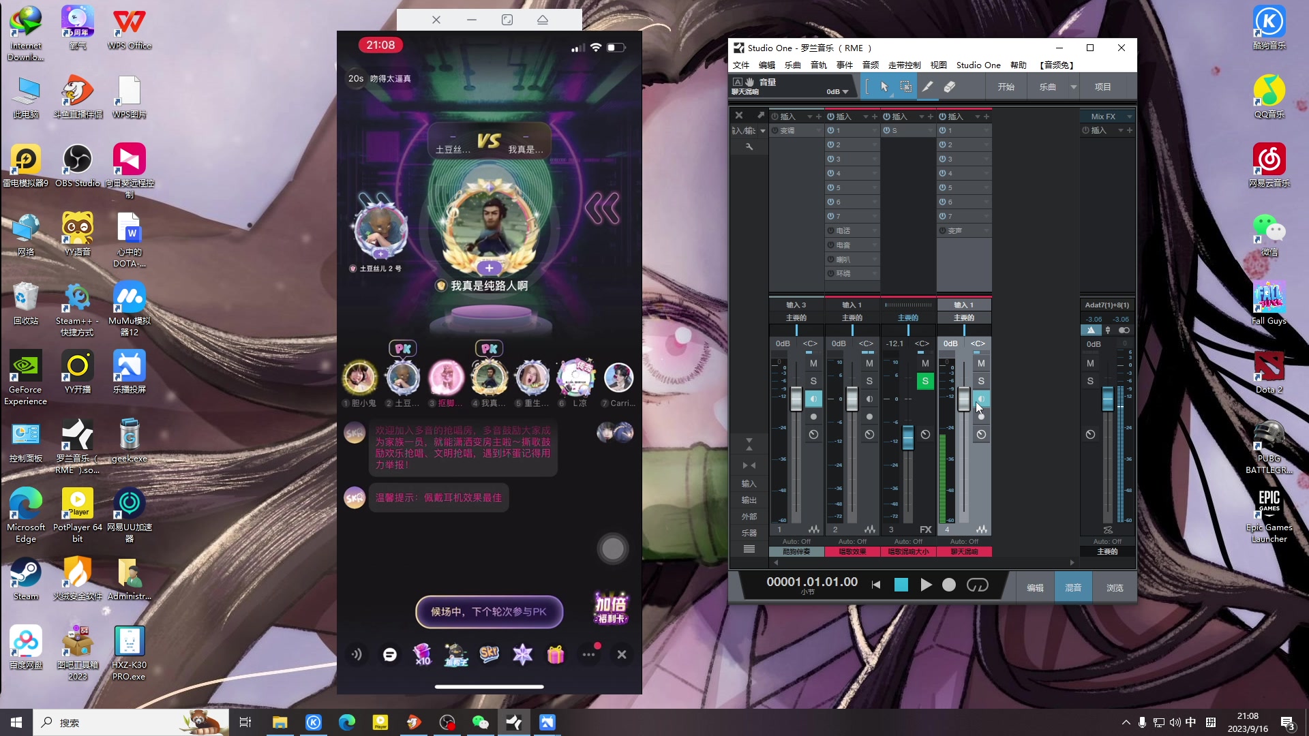Toggle record arm on channel 1 (酷狗伴奏)
The image size is (1309, 736).
coord(813,416)
